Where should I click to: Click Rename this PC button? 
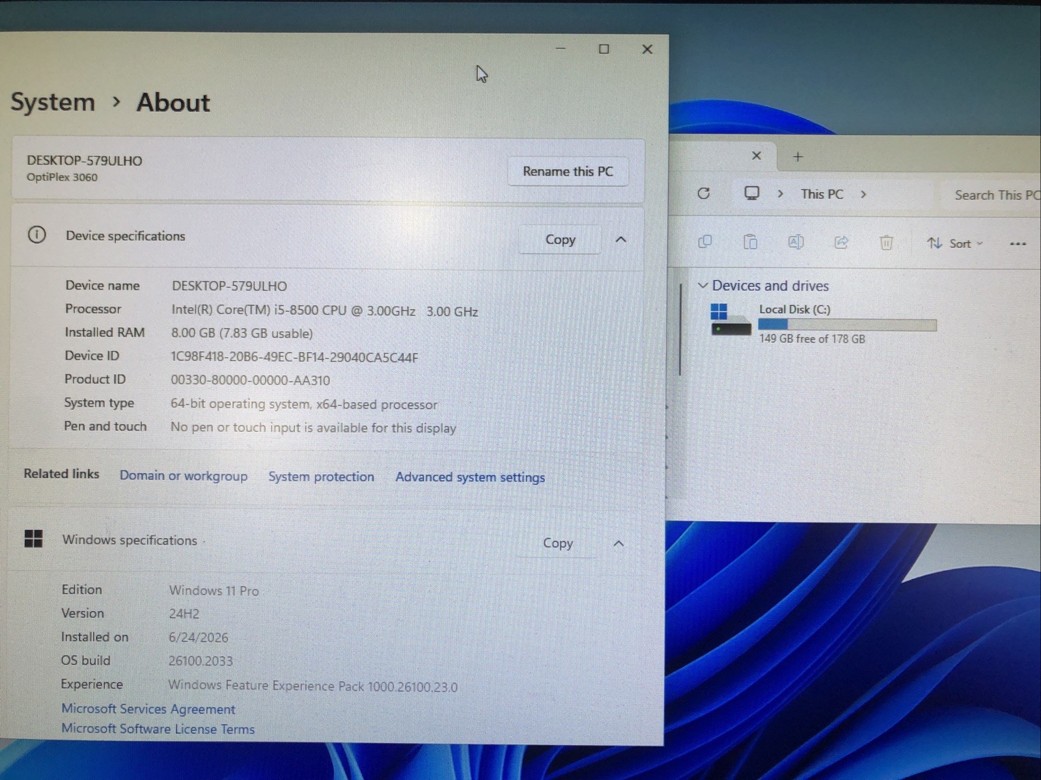pyautogui.click(x=568, y=171)
